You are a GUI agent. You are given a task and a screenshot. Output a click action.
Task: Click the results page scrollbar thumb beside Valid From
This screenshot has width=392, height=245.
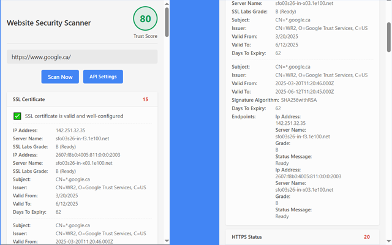coord(389,37)
